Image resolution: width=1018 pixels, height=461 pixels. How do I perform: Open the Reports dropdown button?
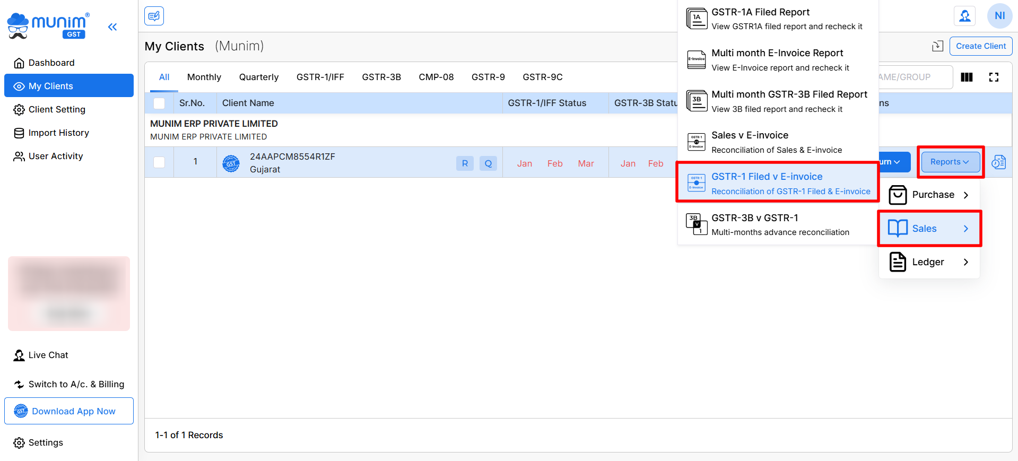pos(950,162)
